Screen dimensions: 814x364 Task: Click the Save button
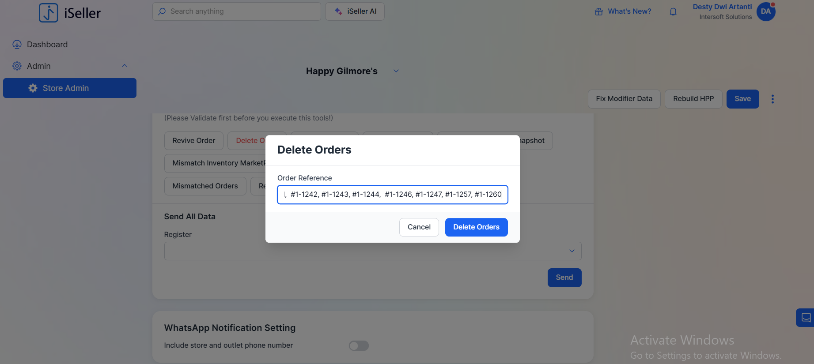[742, 99]
